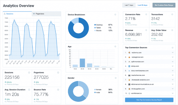
Task: Click the 25-34 age bar
Action: (82, 63)
